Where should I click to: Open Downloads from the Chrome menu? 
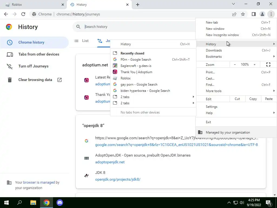point(236,50)
